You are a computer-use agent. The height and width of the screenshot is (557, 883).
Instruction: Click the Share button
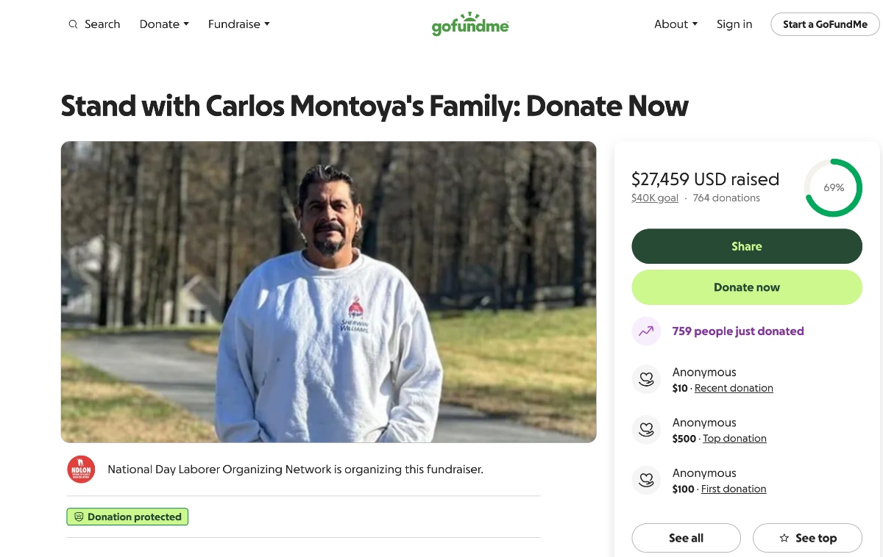[747, 246]
